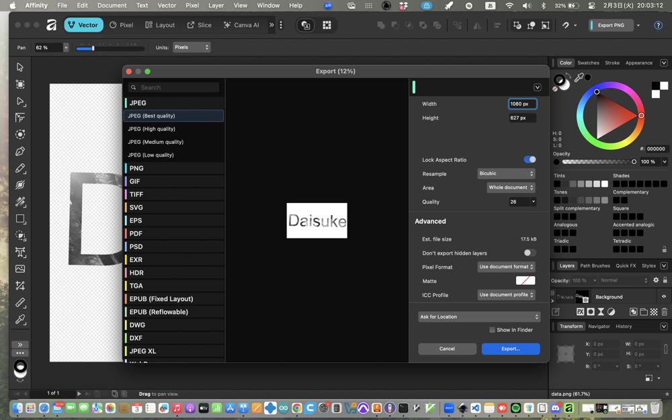Open the Resample Bicubic dropdown
Viewport: 672px width, 420px height.
click(x=506, y=173)
